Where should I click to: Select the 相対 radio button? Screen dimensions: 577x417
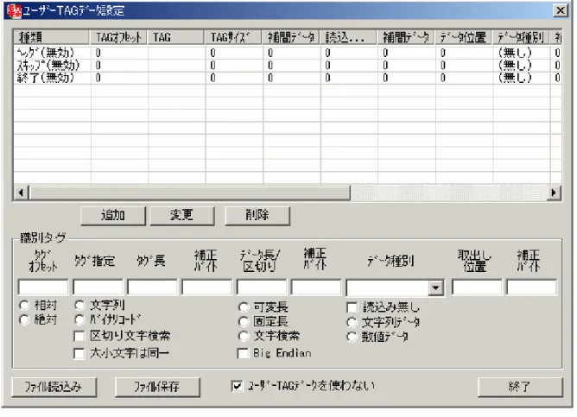coord(24,306)
